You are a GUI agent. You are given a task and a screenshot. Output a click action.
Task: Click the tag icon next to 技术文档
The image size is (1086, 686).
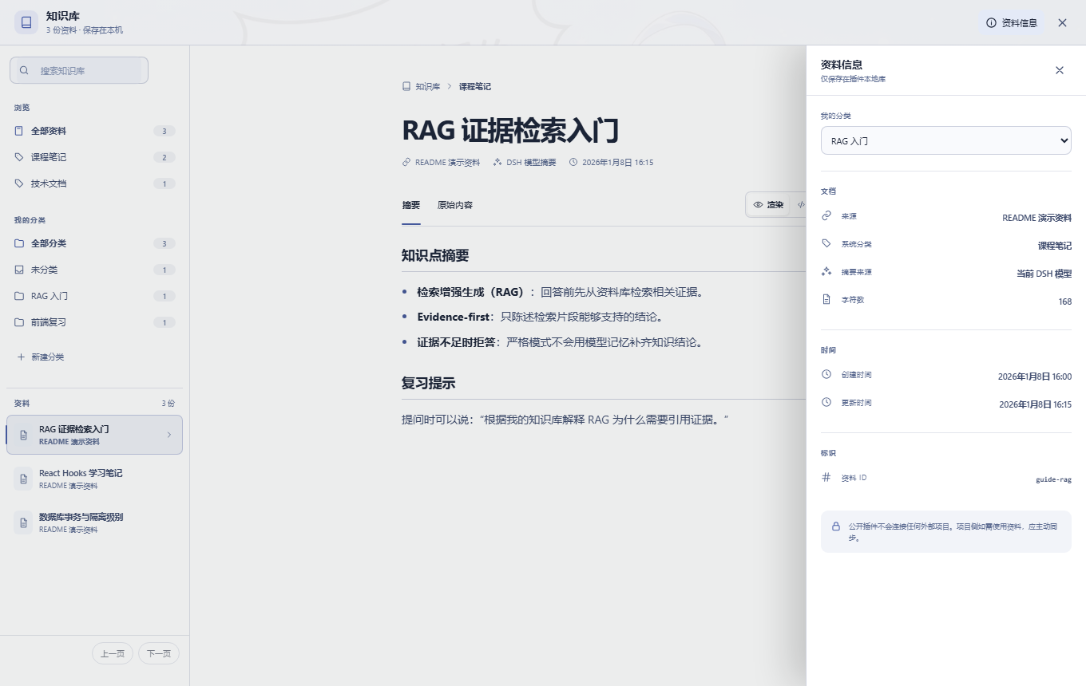click(x=19, y=183)
